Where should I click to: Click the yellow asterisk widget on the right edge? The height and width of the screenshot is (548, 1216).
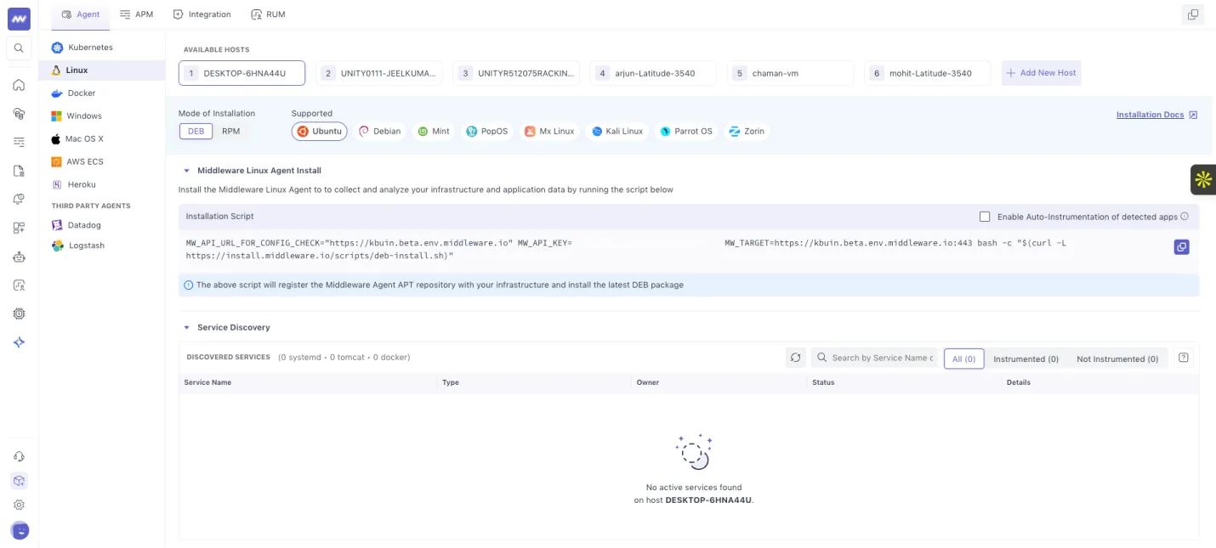click(x=1203, y=179)
